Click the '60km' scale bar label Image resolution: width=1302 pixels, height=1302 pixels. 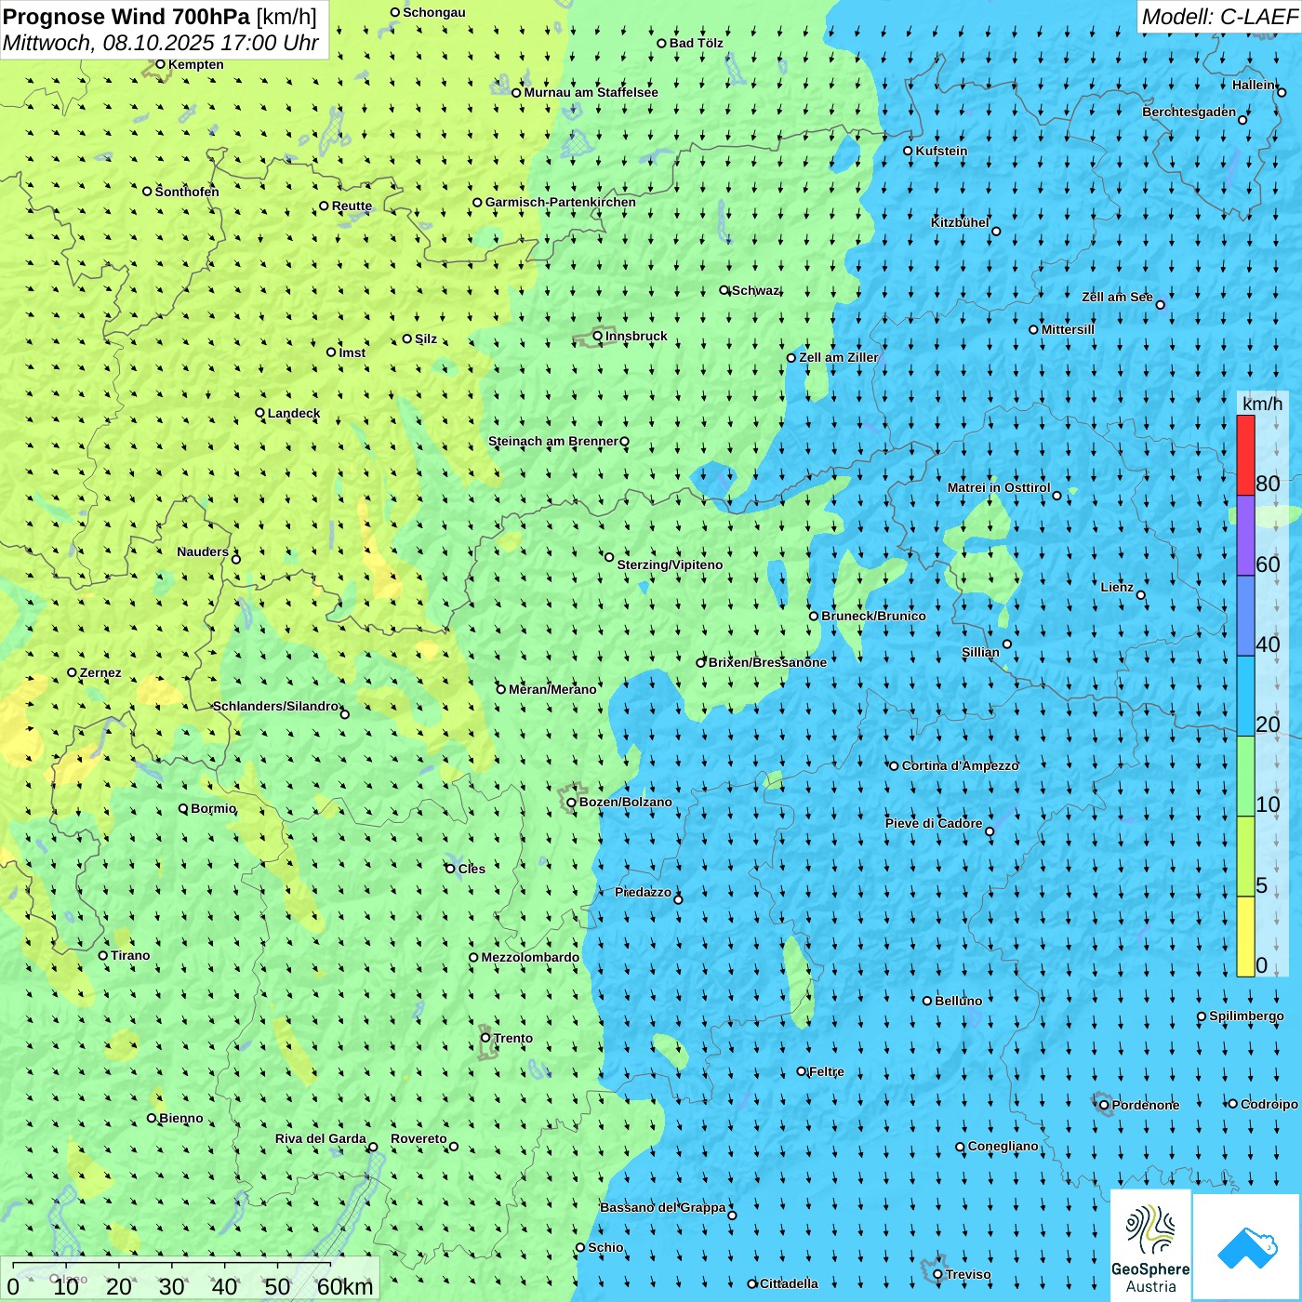[x=345, y=1286]
